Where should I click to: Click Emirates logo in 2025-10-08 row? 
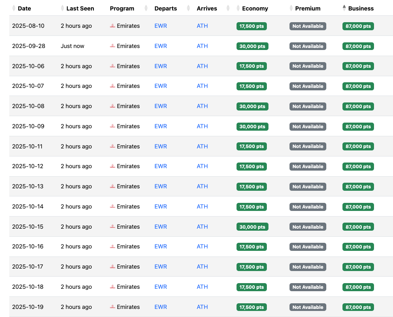112,106
